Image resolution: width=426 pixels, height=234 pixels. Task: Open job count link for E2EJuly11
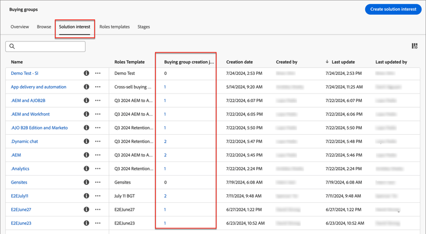(x=165, y=196)
